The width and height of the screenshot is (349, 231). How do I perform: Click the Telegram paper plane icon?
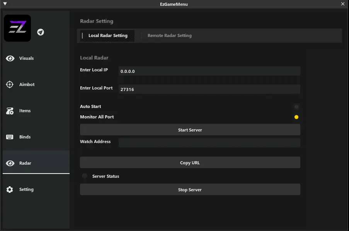(41, 32)
